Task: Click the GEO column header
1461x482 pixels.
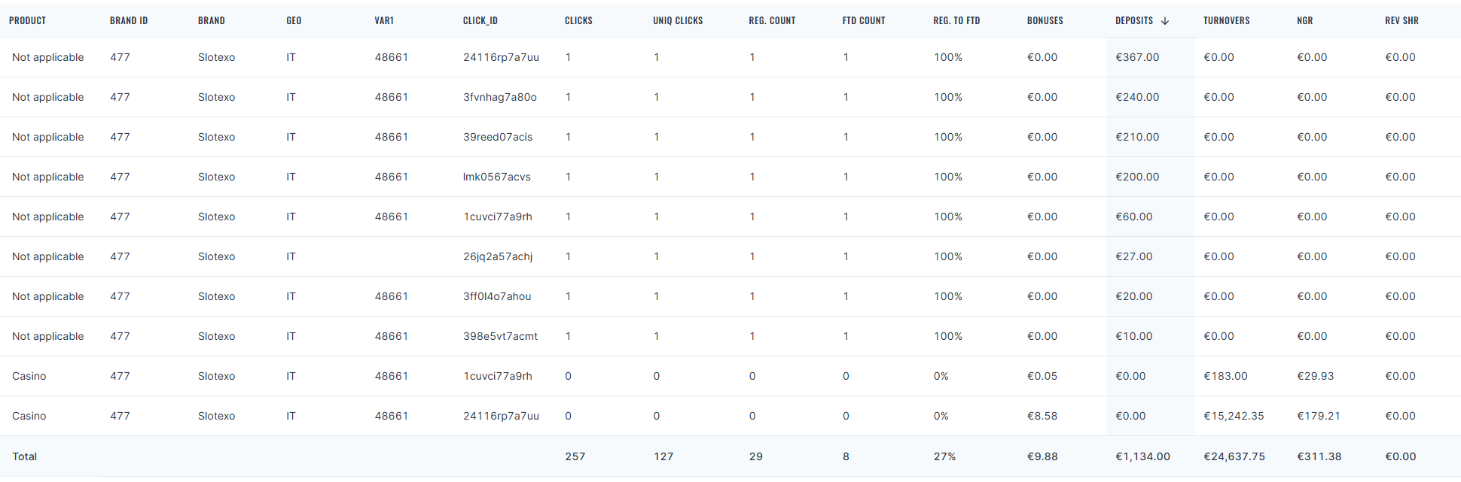Action: click(x=294, y=21)
